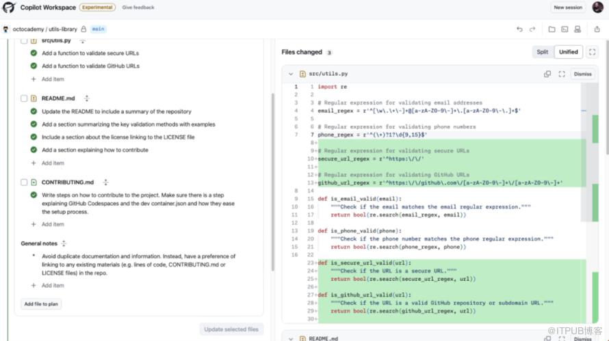Open the terminal icon in toolbar
Image resolution: width=609 pixels, height=341 pixels.
coord(565,29)
